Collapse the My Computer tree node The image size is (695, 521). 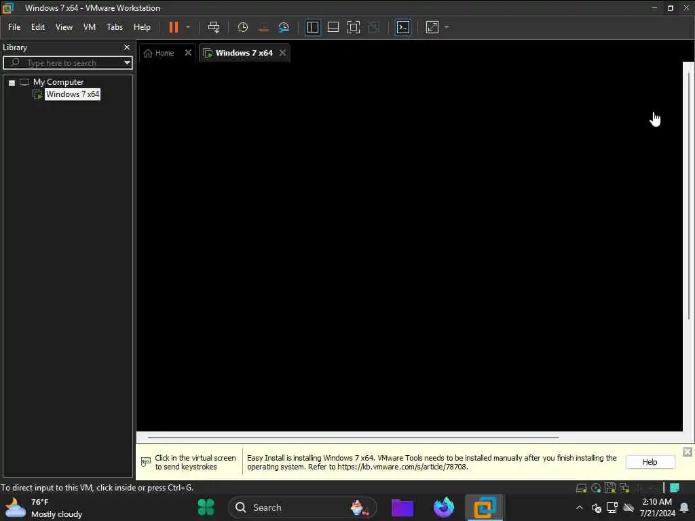click(12, 83)
